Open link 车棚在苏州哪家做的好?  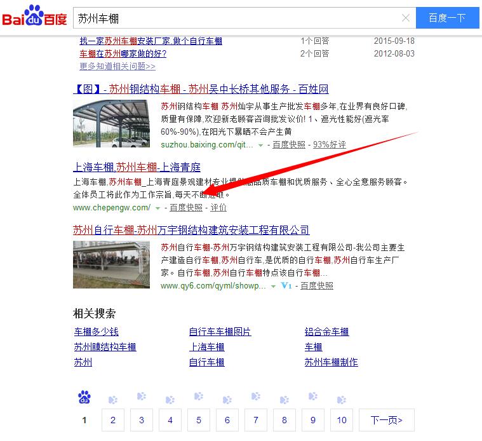[123, 54]
